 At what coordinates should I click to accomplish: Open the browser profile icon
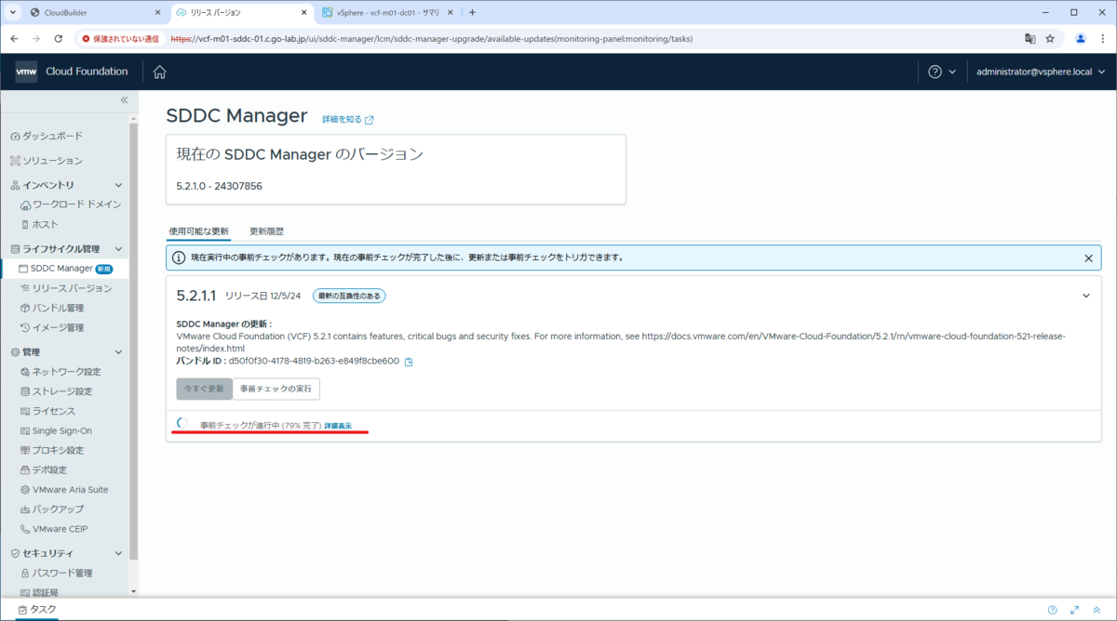[x=1081, y=39]
